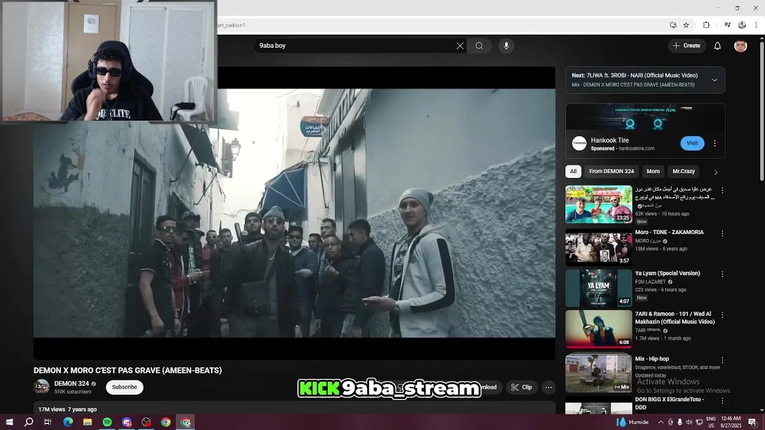The width and height of the screenshot is (765, 430).
Task: Click the install app icon in address bar
Action: [x=673, y=25]
